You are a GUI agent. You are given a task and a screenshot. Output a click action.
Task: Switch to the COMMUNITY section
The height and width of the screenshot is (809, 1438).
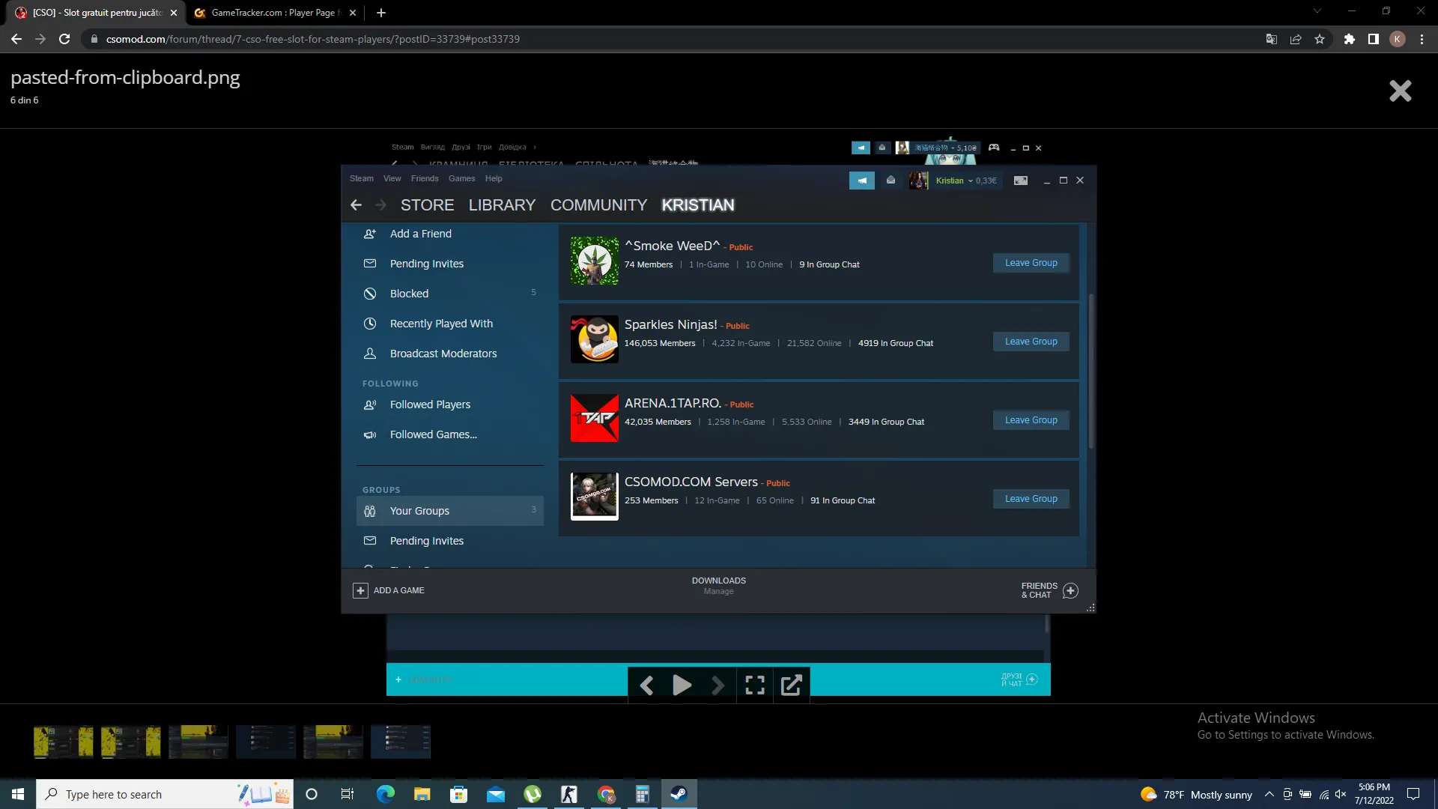tap(598, 205)
